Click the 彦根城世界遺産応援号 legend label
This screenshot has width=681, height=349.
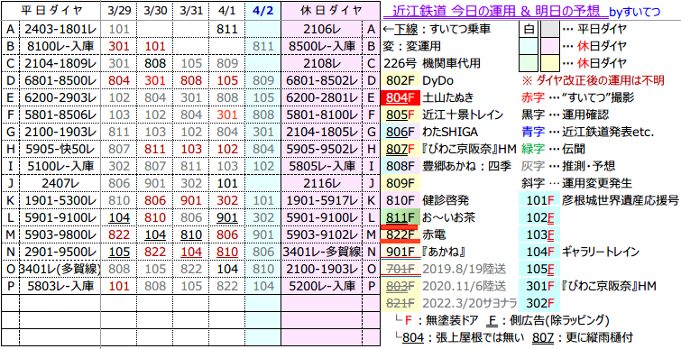[x=621, y=200]
